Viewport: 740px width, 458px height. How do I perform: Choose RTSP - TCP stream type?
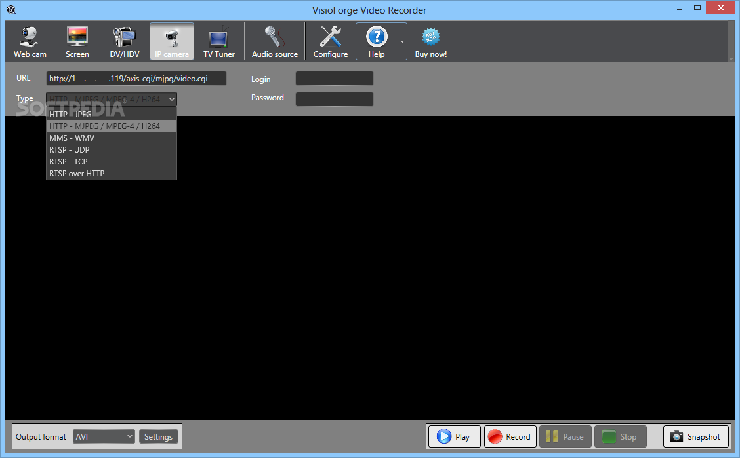pos(112,162)
